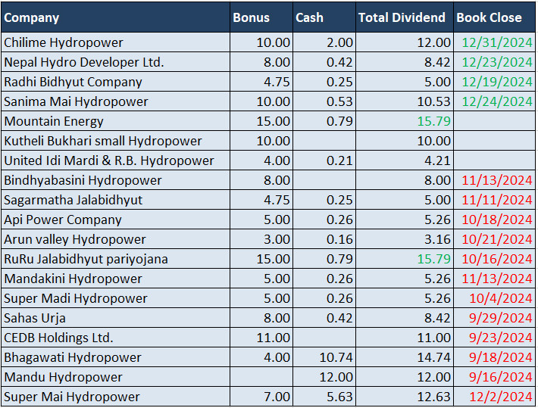Click the Mandu Hydropower cell
Viewport: 538px width, 408px height.
[x=116, y=377]
